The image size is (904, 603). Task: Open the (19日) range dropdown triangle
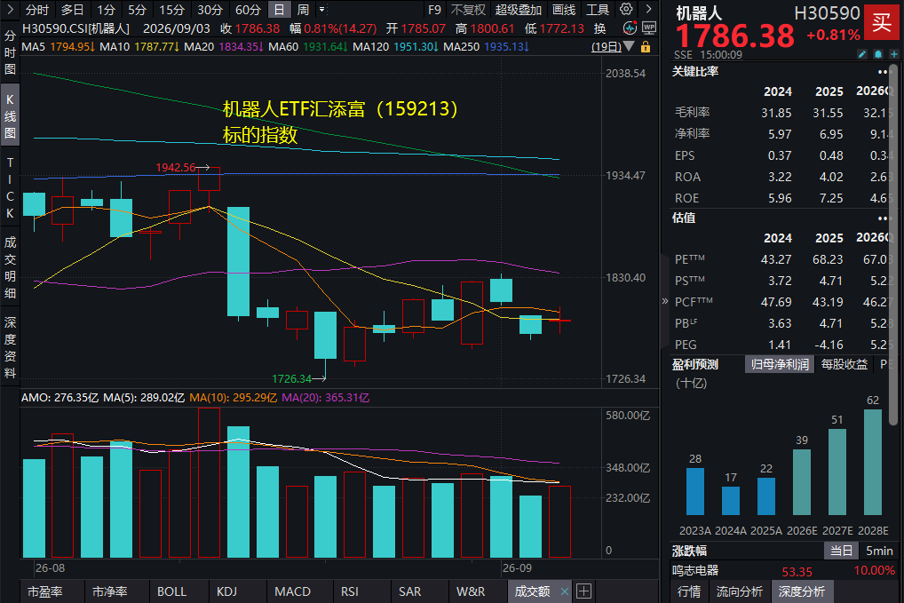tap(629, 46)
